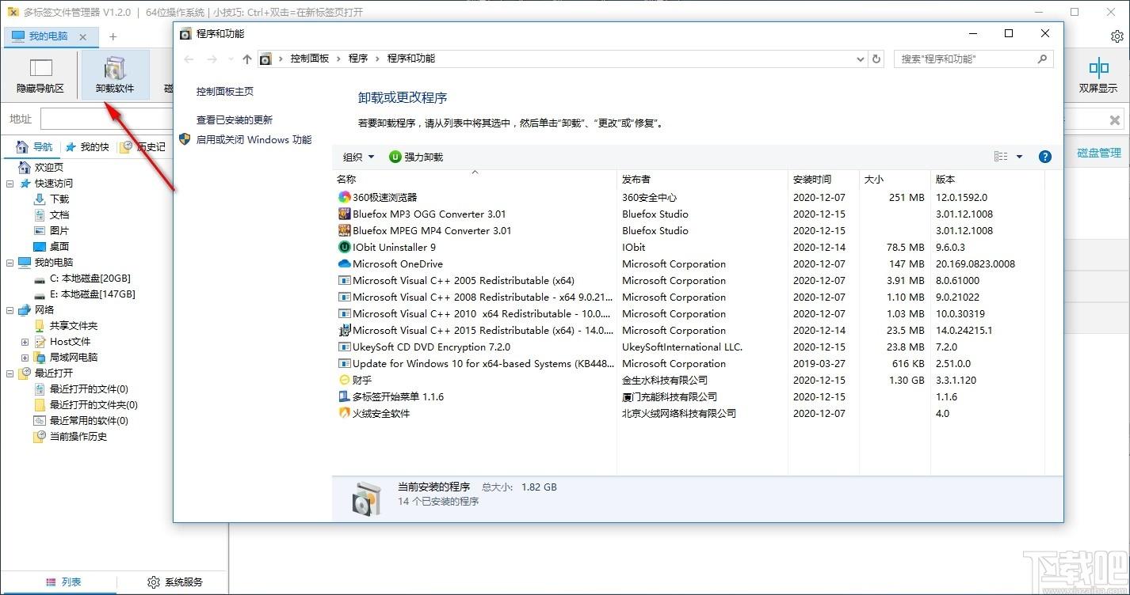
Task: Click the 强力卸载 button
Action: [416, 157]
